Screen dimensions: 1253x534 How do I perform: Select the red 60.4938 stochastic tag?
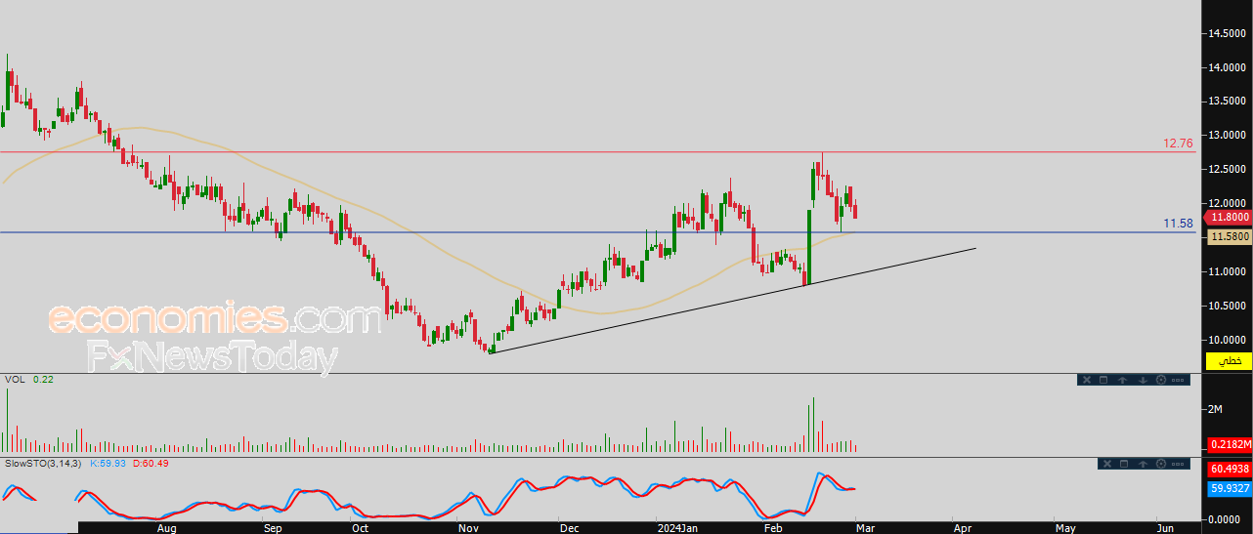pos(1230,469)
